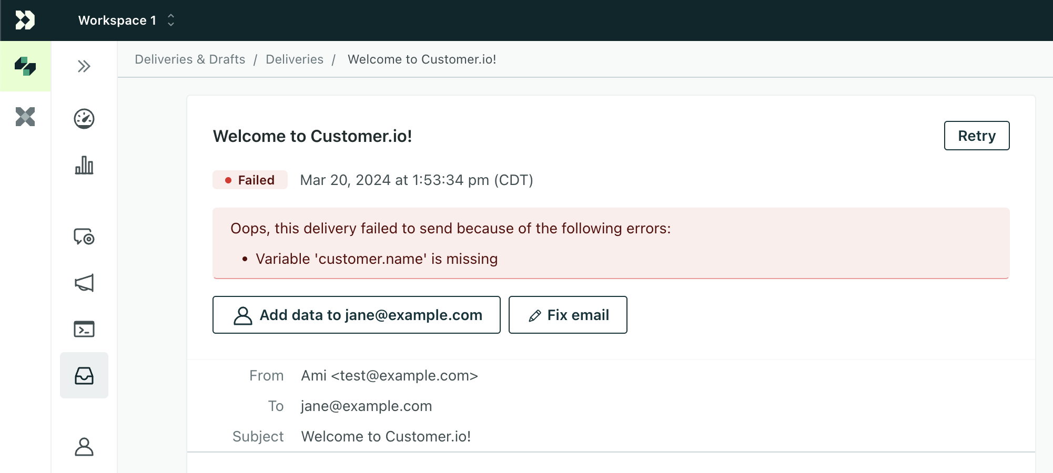Expand the sidebar with double chevron
This screenshot has width=1053, height=473.
coord(84,66)
